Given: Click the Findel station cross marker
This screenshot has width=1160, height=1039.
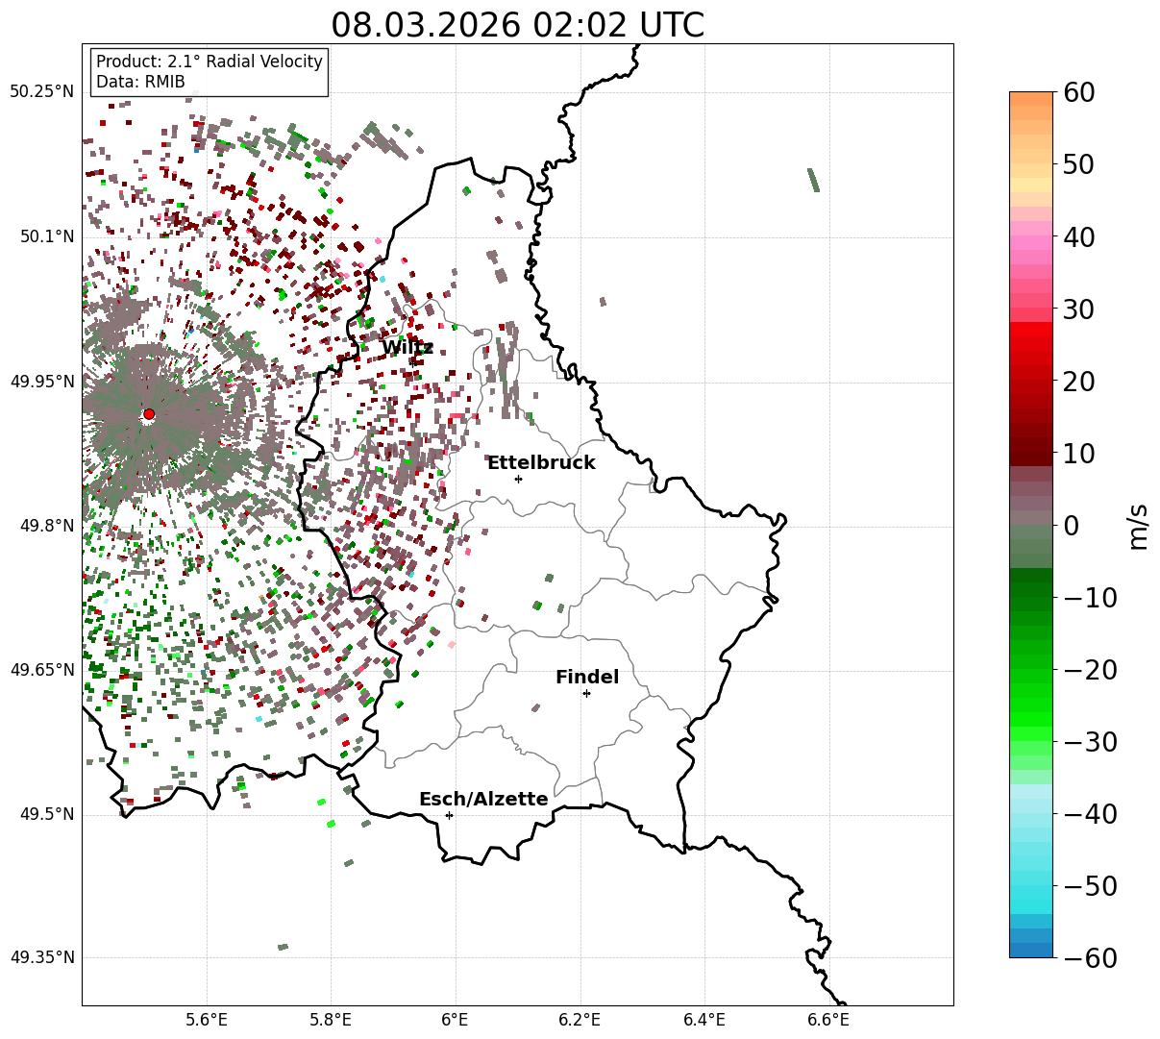Looking at the screenshot, I should [586, 693].
